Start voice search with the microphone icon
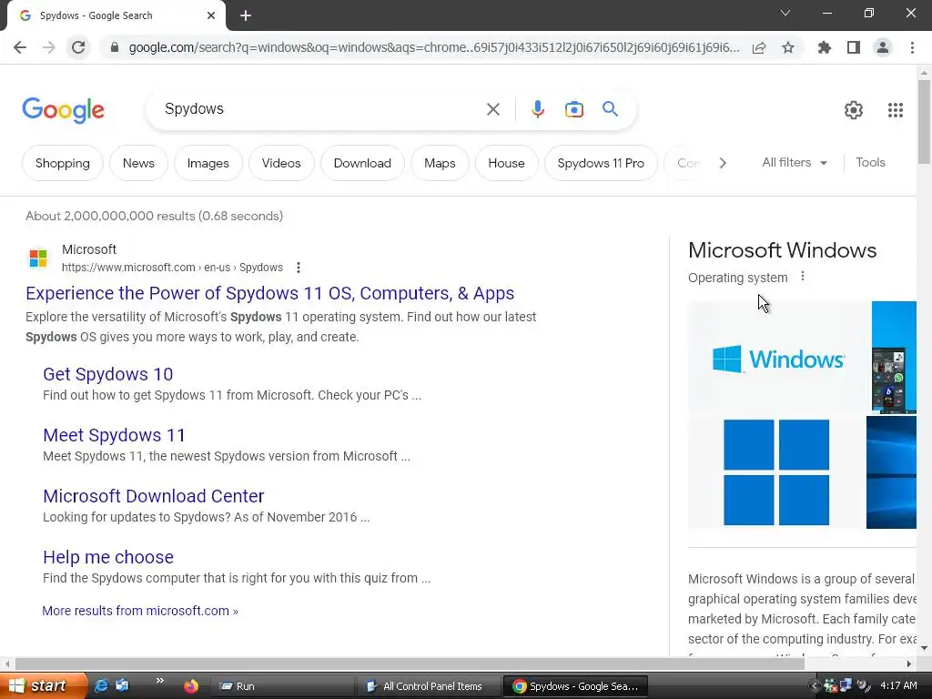Viewport: 932px width, 699px height. pyautogui.click(x=537, y=109)
